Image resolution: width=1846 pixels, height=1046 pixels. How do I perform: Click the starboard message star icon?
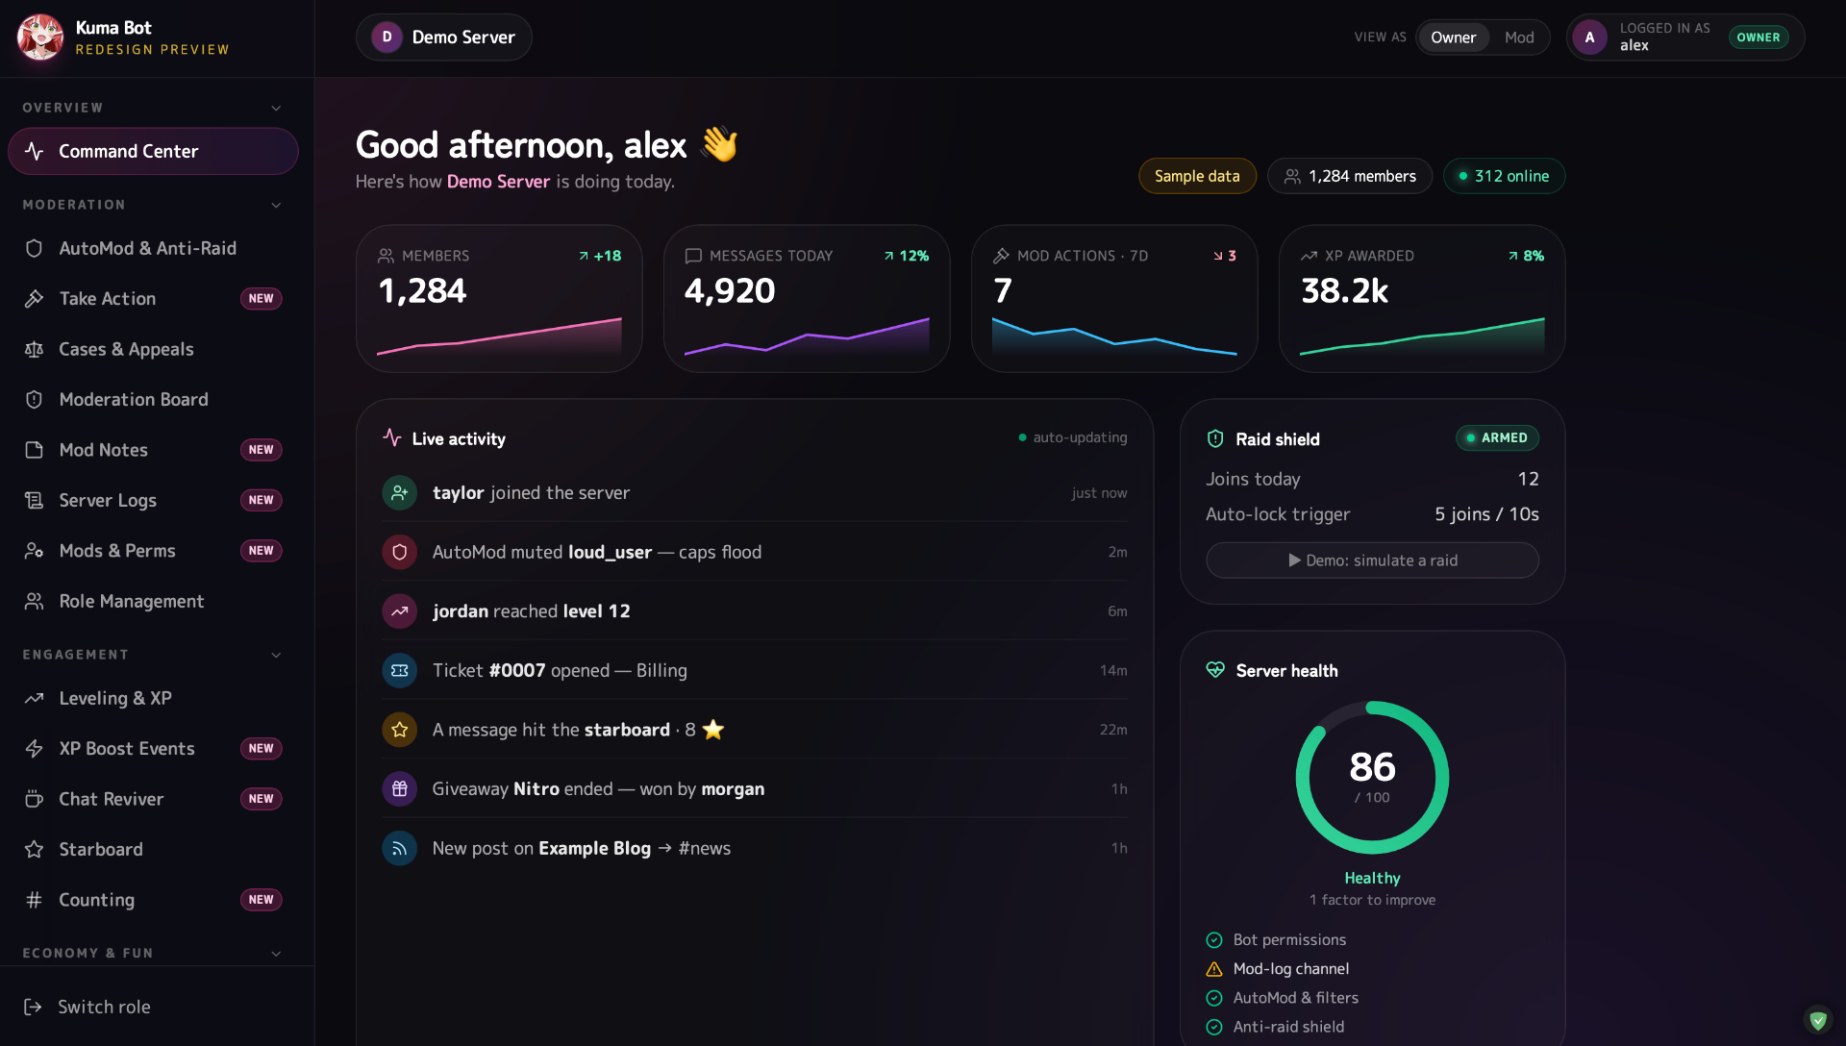coord(399,730)
